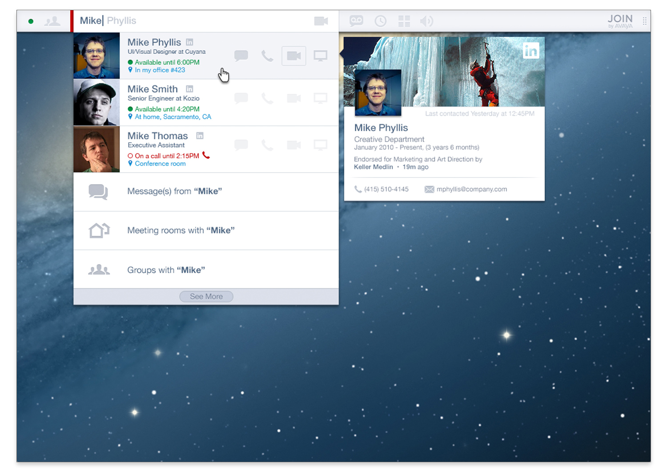The height and width of the screenshot is (476, 667).
Task: Click Mike Phyllis photo on profile card
Action: pos(378,93)
